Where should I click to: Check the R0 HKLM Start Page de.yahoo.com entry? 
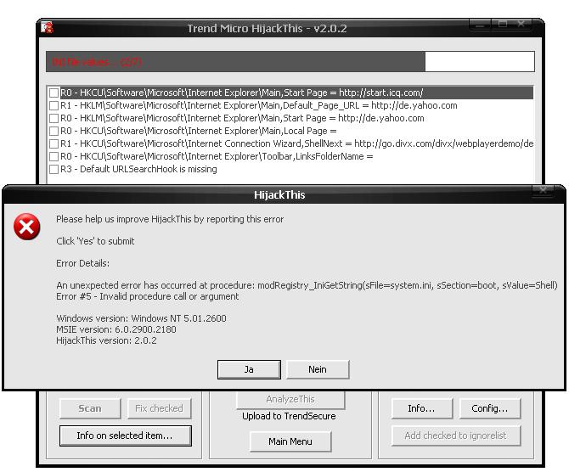point(54,118)
